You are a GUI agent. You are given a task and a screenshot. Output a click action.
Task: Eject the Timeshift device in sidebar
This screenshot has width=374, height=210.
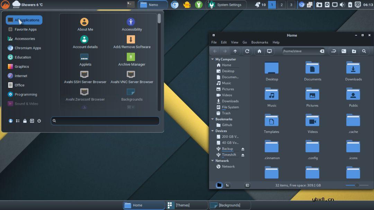tap(242, 155)
